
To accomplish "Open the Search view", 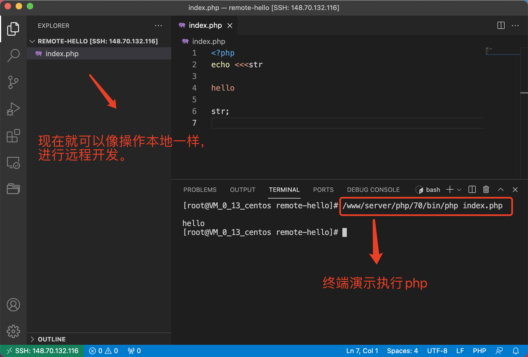I will coord(13,55).
